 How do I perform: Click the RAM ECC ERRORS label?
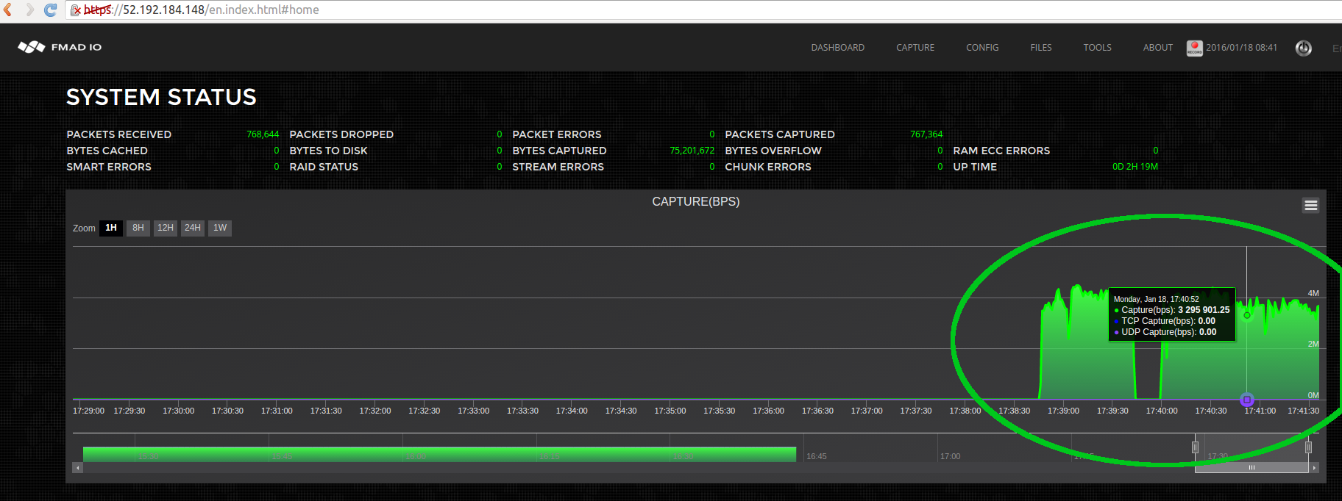[x=1001, y=151]
